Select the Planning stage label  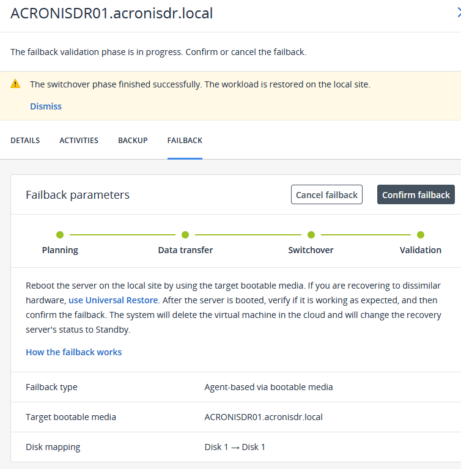click(x=60, y=250)
